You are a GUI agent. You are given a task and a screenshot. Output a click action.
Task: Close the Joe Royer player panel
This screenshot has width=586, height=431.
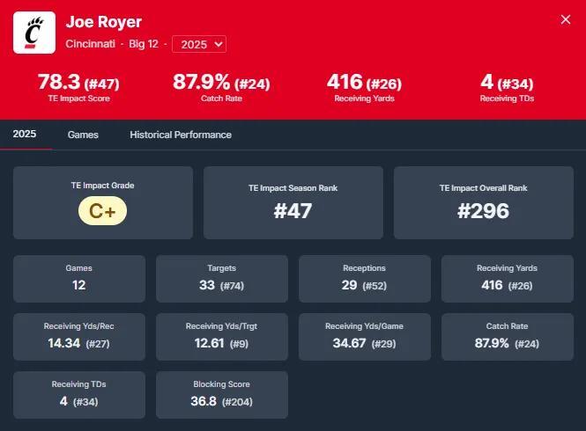(x=566, y=19)
